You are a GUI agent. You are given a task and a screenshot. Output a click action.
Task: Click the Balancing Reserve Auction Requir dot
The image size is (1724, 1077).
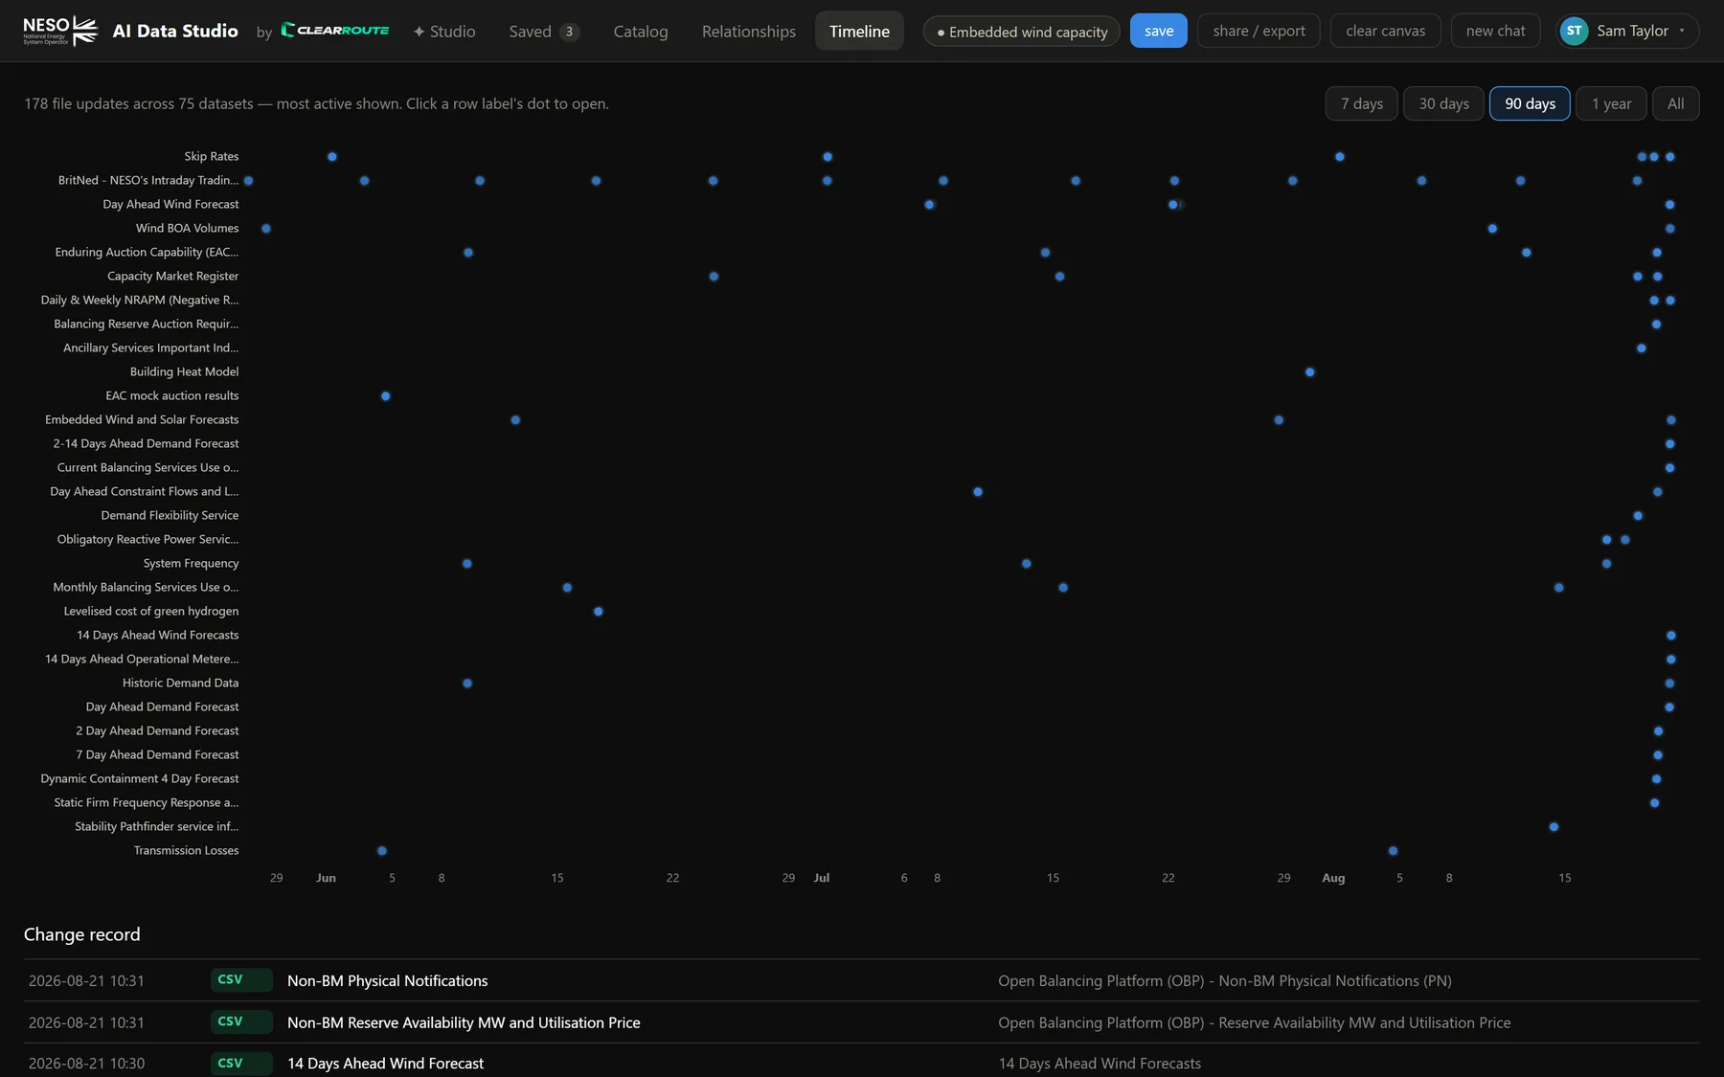[1657, 325]
